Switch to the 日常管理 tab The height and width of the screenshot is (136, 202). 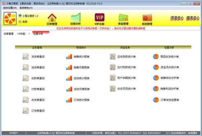tap(9, 34)
